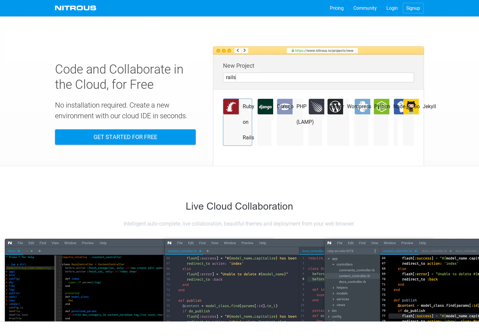Expand the helpers folder
The width and height of the screenshot is (479, 336).
coord(333,288)
